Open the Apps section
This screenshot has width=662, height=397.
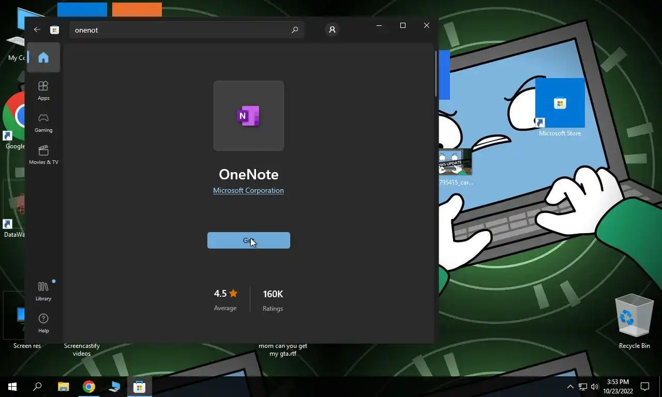click(x=43, y=90)
